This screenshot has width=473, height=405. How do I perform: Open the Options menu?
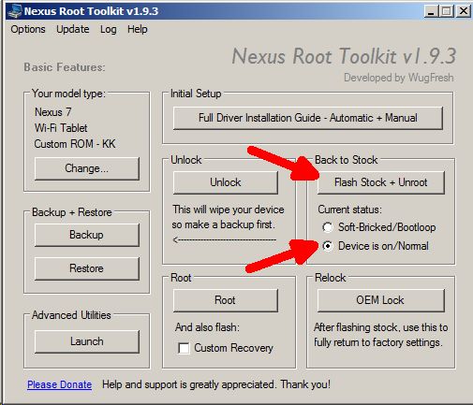point(28,29)
